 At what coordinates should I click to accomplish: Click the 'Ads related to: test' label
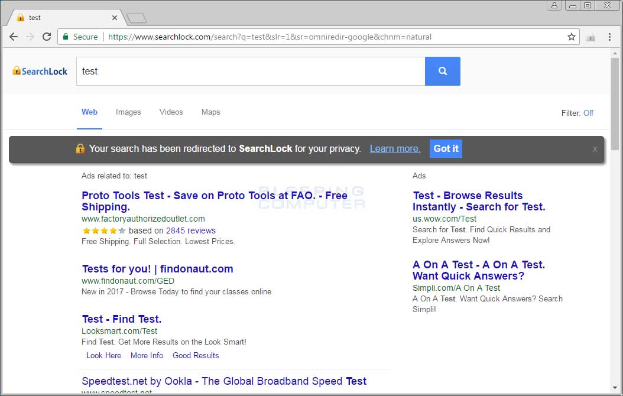114,176
